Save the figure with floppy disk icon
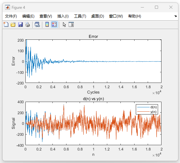The width and height of the screenshot is (180, 163). 20,24
